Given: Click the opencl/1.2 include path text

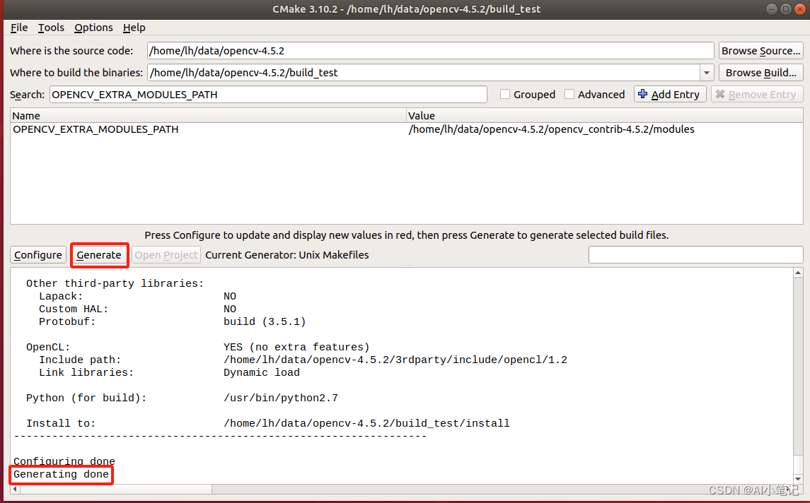Looking at the screenshot, I should click(395, 360).
